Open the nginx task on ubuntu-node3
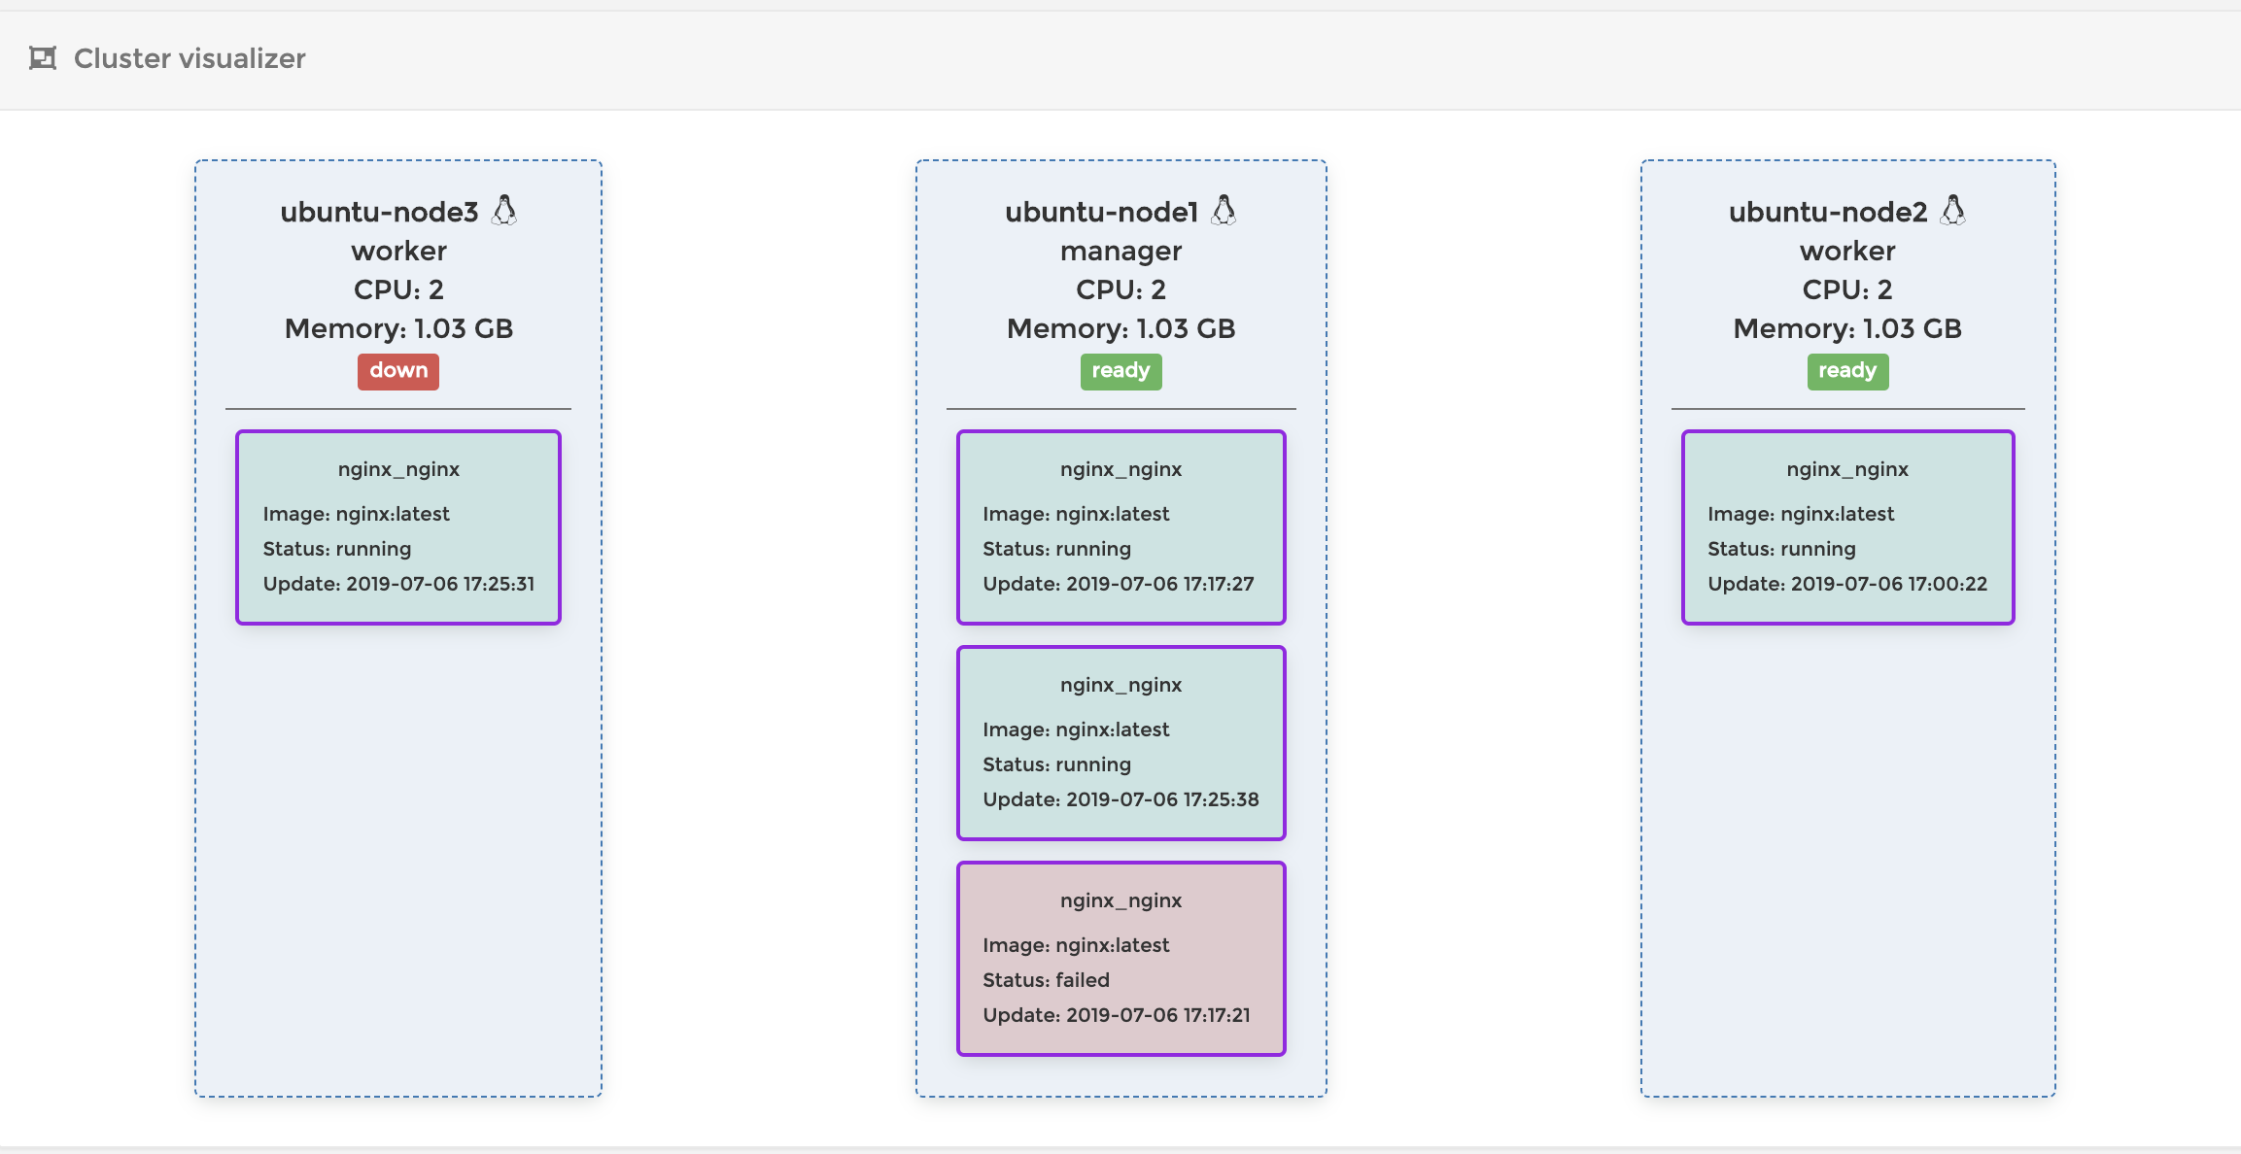 398,526
